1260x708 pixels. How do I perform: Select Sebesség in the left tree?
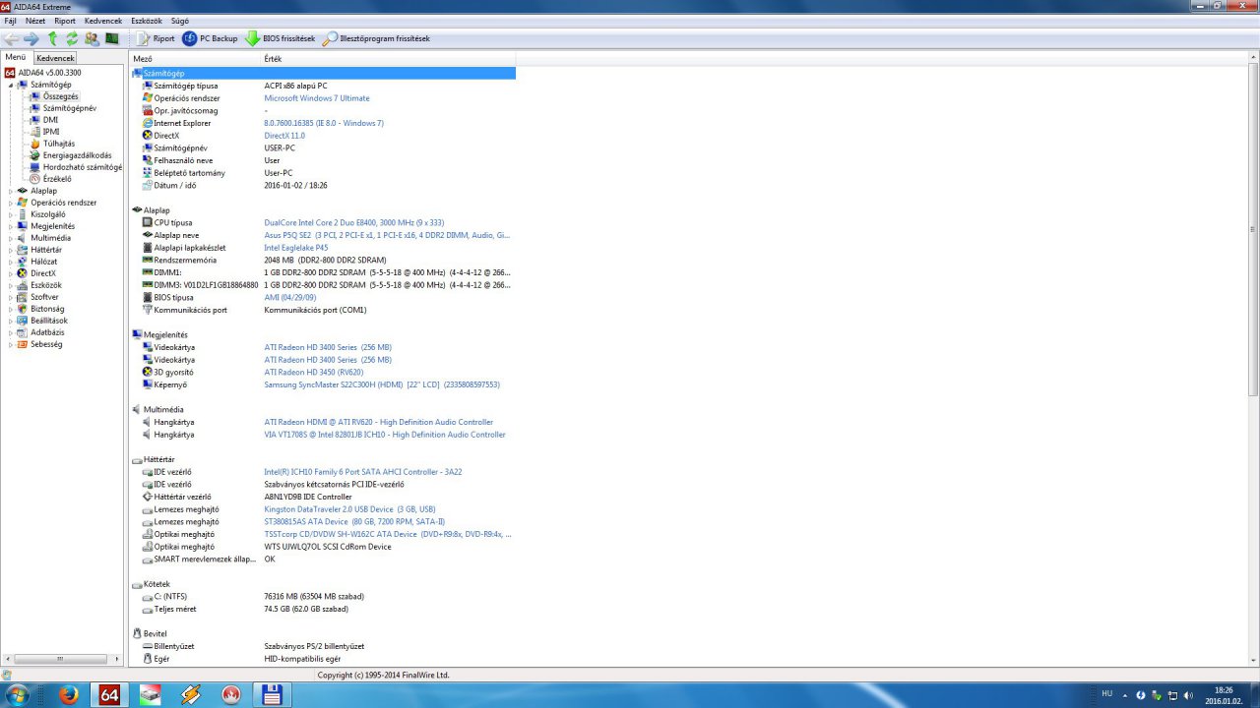[46, 344]
